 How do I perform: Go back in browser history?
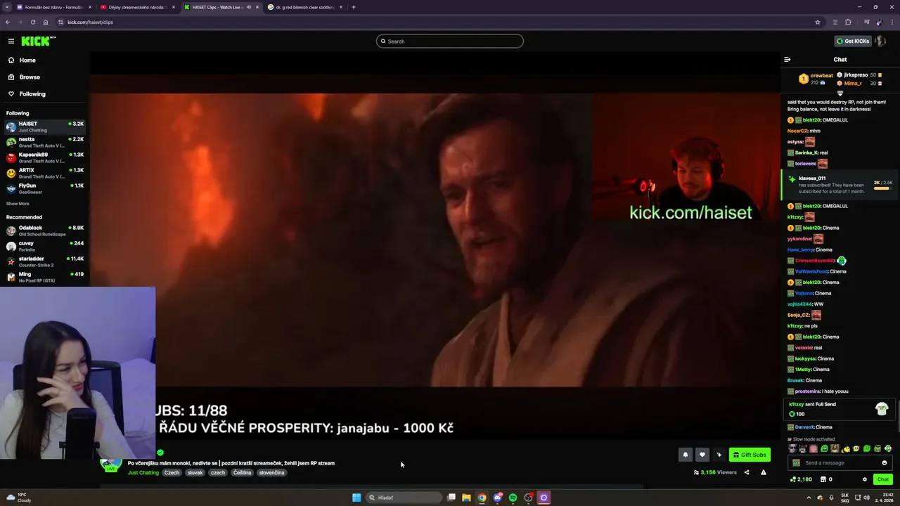[8, 22]
